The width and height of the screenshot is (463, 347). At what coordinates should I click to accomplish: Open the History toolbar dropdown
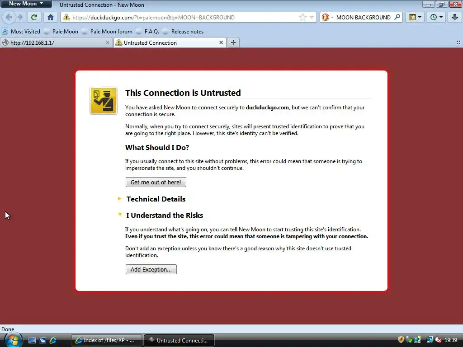(436, 17)
